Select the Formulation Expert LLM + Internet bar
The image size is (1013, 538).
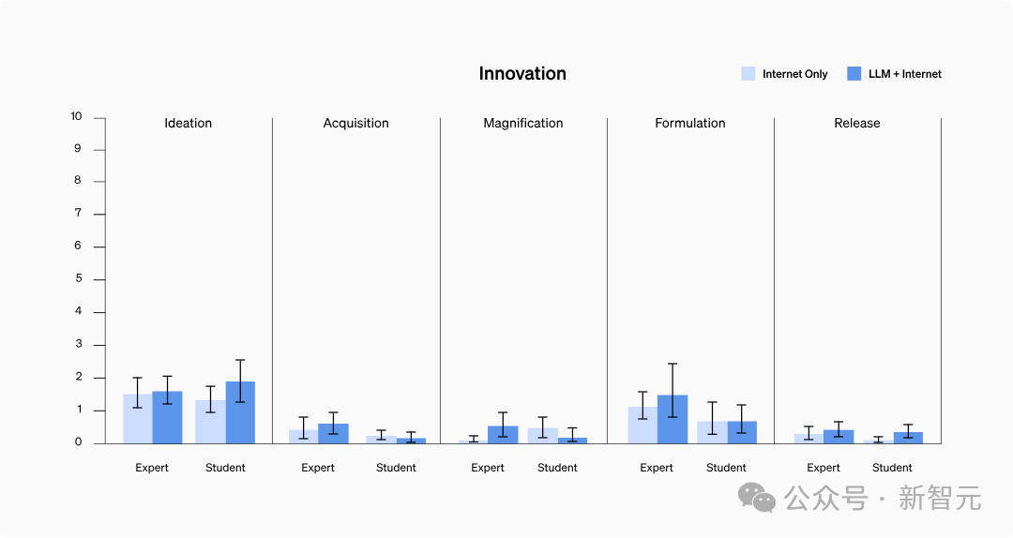point(673,419)
